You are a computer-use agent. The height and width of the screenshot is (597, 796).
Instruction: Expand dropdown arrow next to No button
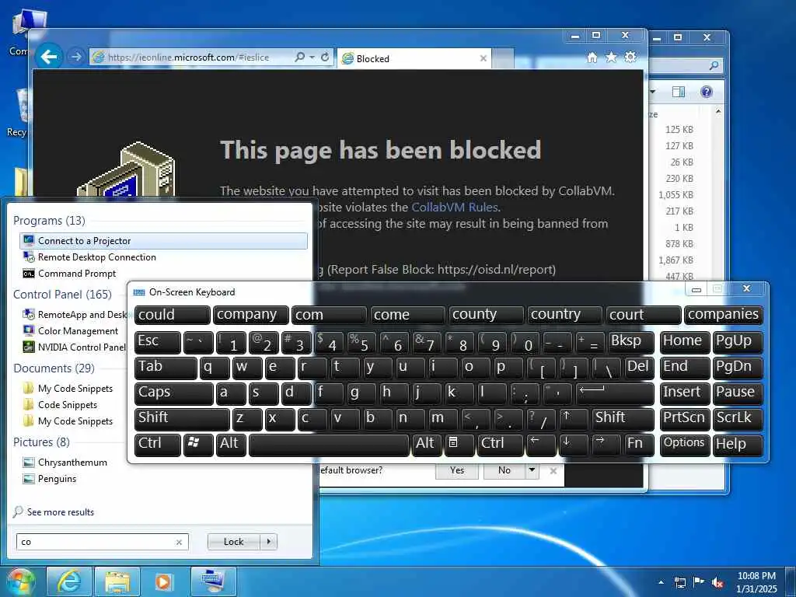point(532,470)
